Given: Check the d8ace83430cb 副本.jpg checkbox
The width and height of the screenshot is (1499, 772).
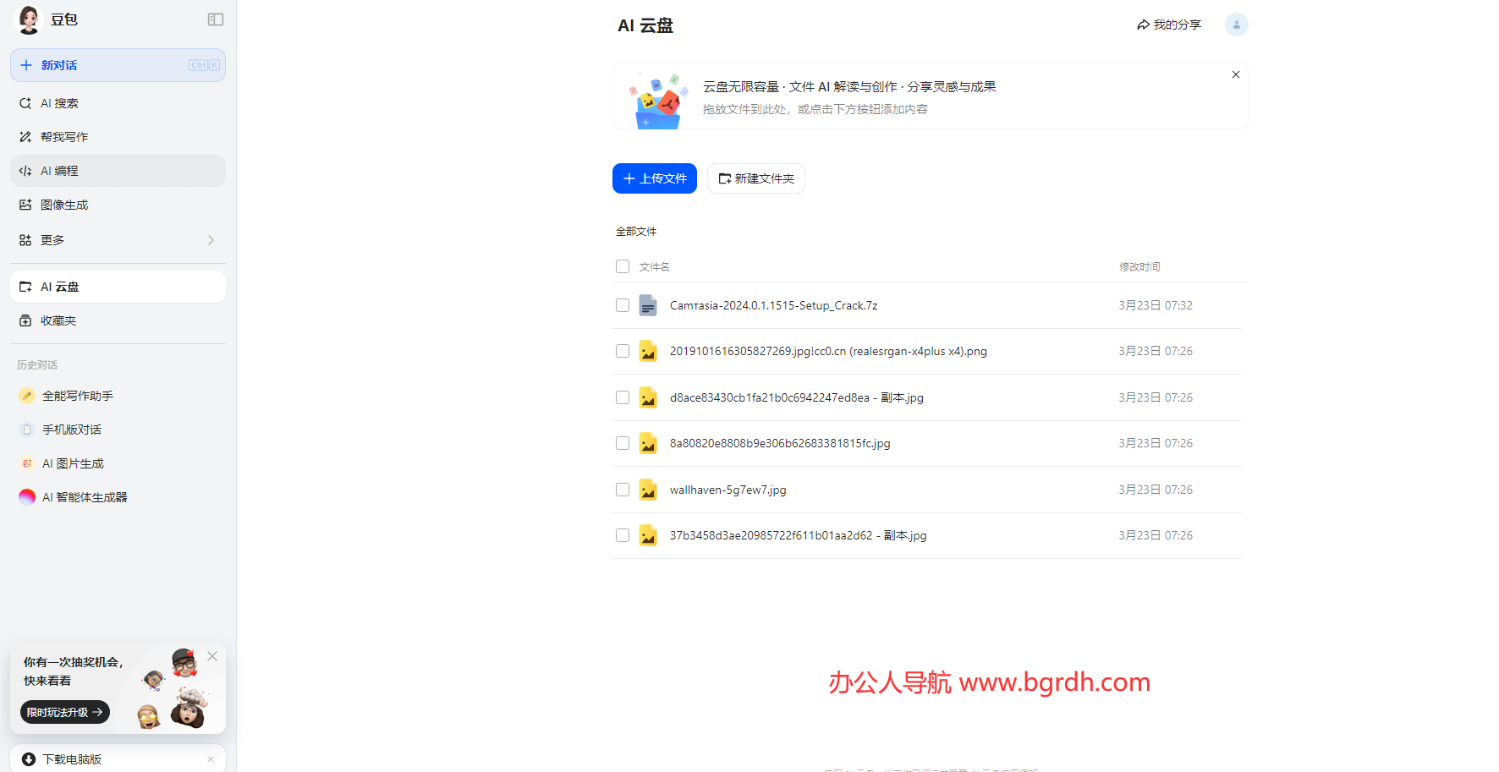Looking at the screenshot, I should click(x=623, y=397).
